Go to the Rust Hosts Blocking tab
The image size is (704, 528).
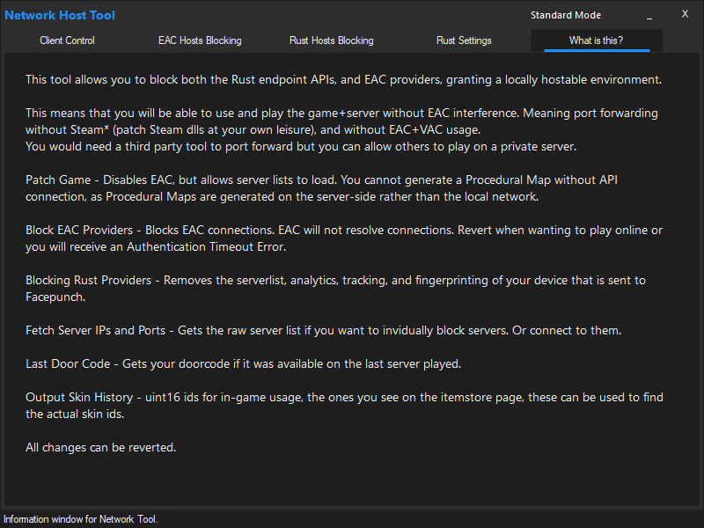click(x=331, y=40)
